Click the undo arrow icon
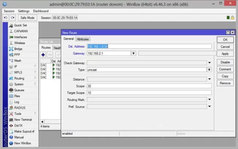The image size is (238, 149). point(5,18)
